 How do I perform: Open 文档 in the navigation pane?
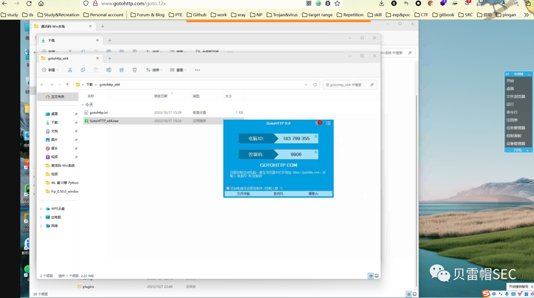pos(54,131)
